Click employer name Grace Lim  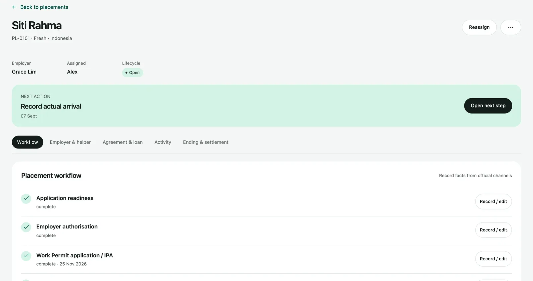pyautogui.click(x=24, y=72)
